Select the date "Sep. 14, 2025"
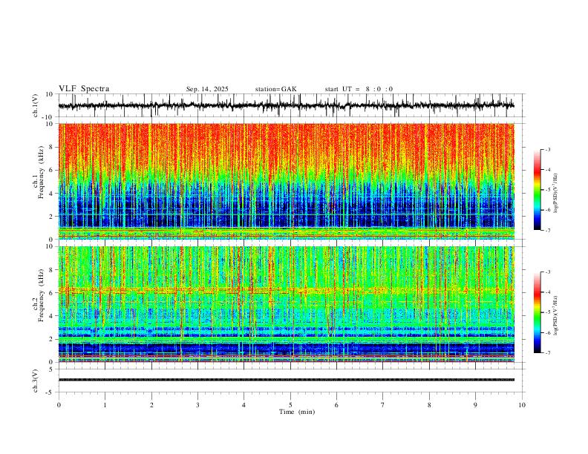This screenshot has width=588, height=454. click(207, 89)
